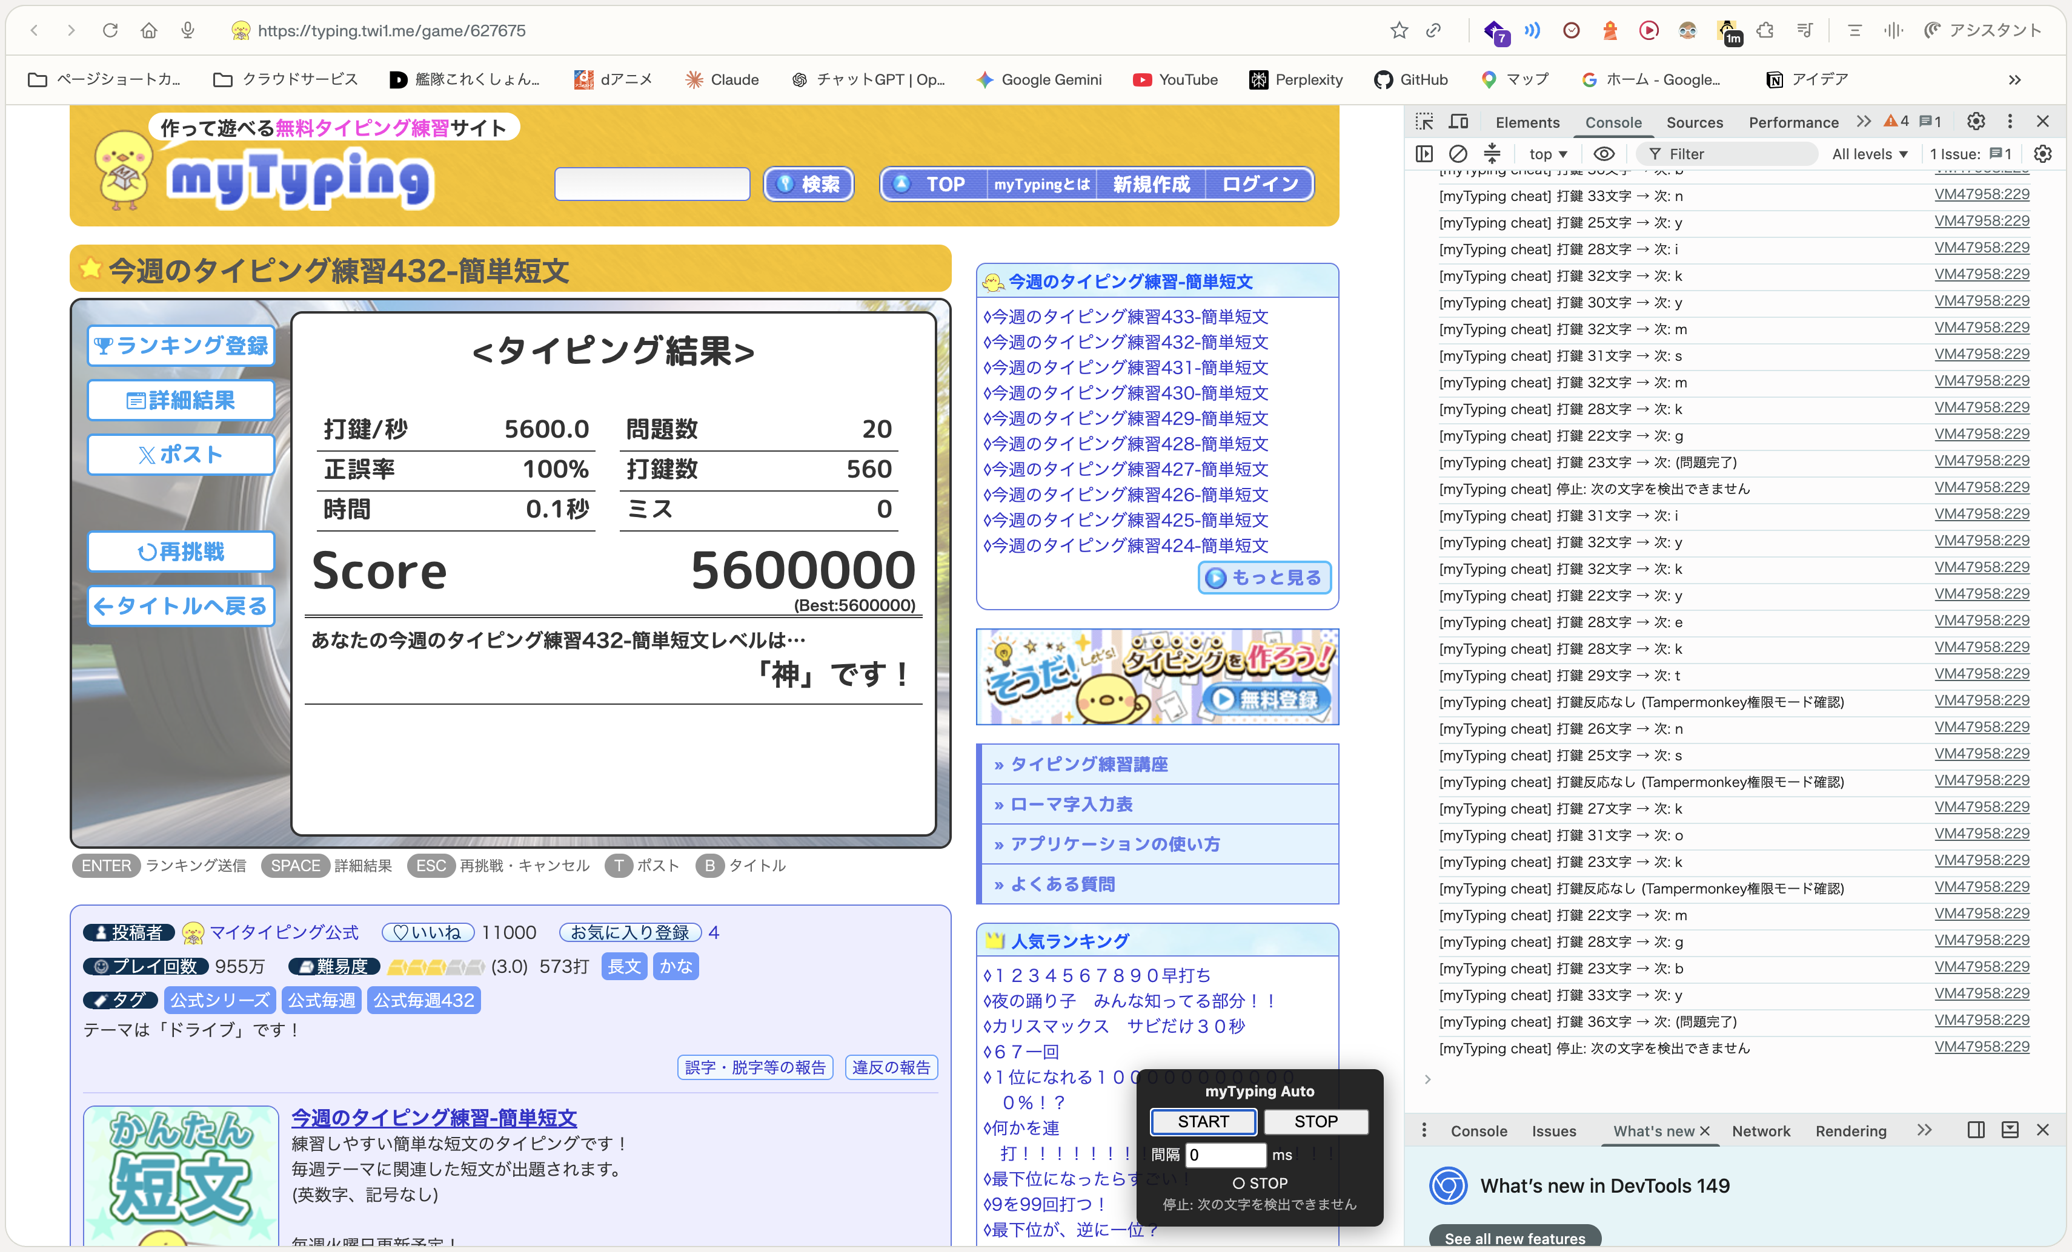Open アシスタント panel in browser toolbar
This screenshot has width=2072, height=1252.
[1982, 30]
